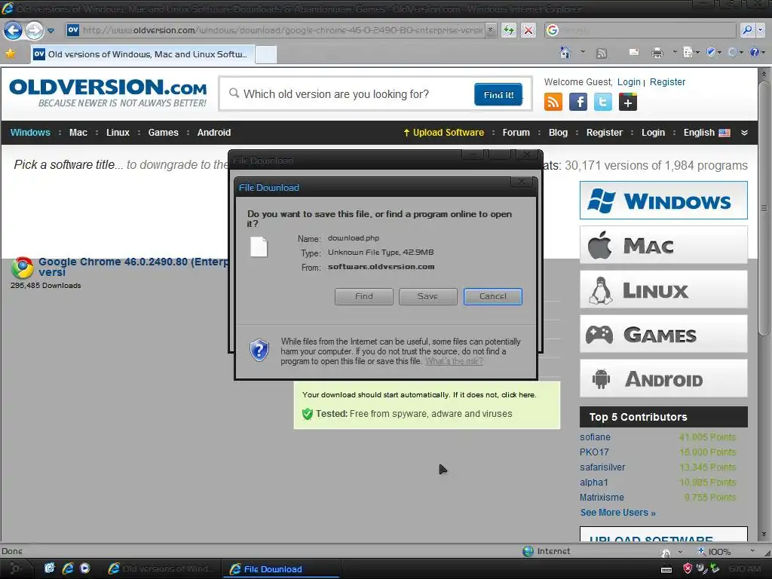Open the Blog nav link

point(558,133)
